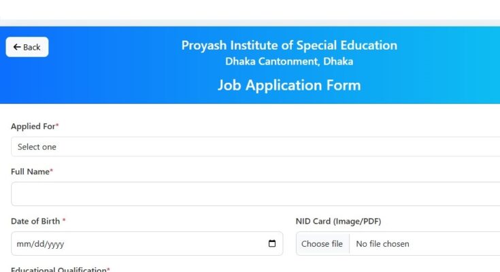Click the Dhaka Cantonment, Dhaka subtitle
This screenshot has height=272, width=500.
[x=289, y=61]
